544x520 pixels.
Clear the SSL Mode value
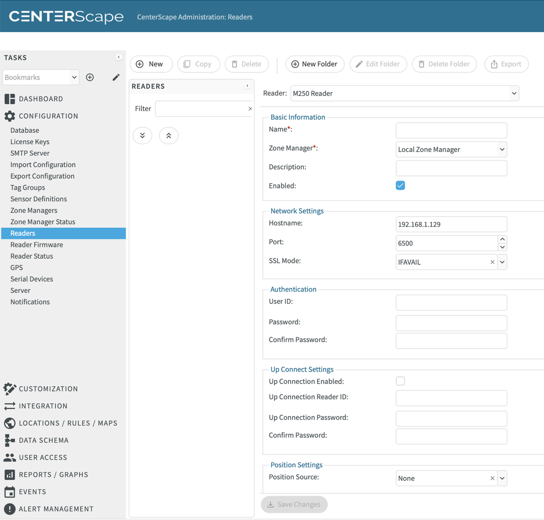(492, 262)
